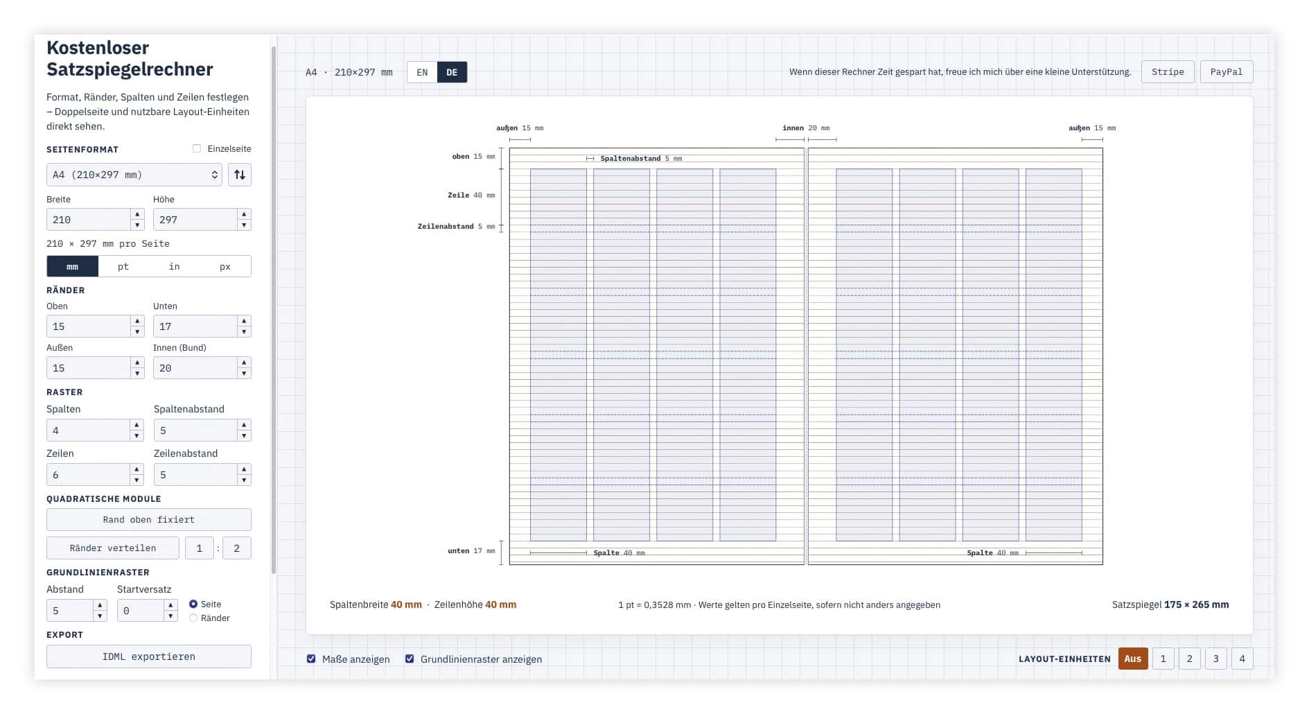The width and height of the screenshot is (1309, 714).
Task: Open the A4 page format dropdown
Action: 134,175
